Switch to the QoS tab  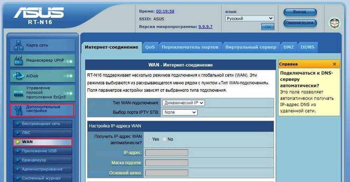click(150, 47)
